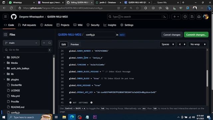Open the Spaces indent mode dropdown

pyautogui.click(x=168, y=44)
